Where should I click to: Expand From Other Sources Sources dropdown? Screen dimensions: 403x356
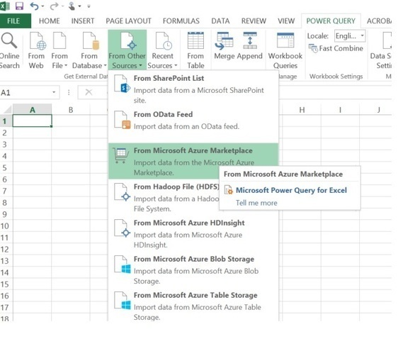(x=140, y=66)
